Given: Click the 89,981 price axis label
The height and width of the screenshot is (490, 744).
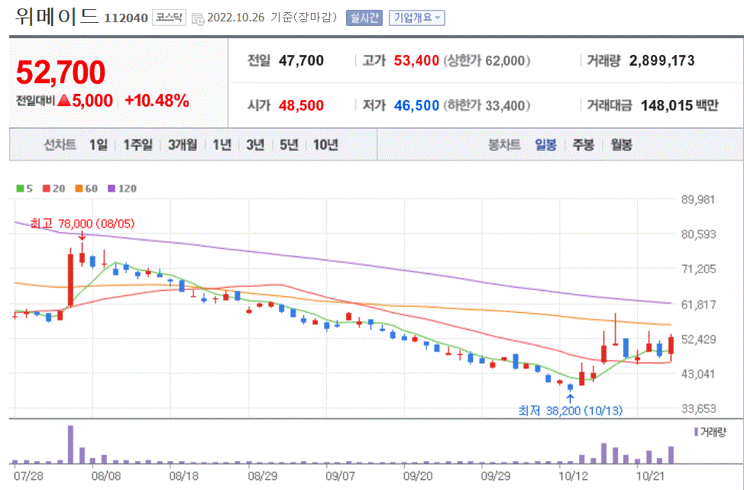Looking at the screenshot, I should [x=698, y=199].
